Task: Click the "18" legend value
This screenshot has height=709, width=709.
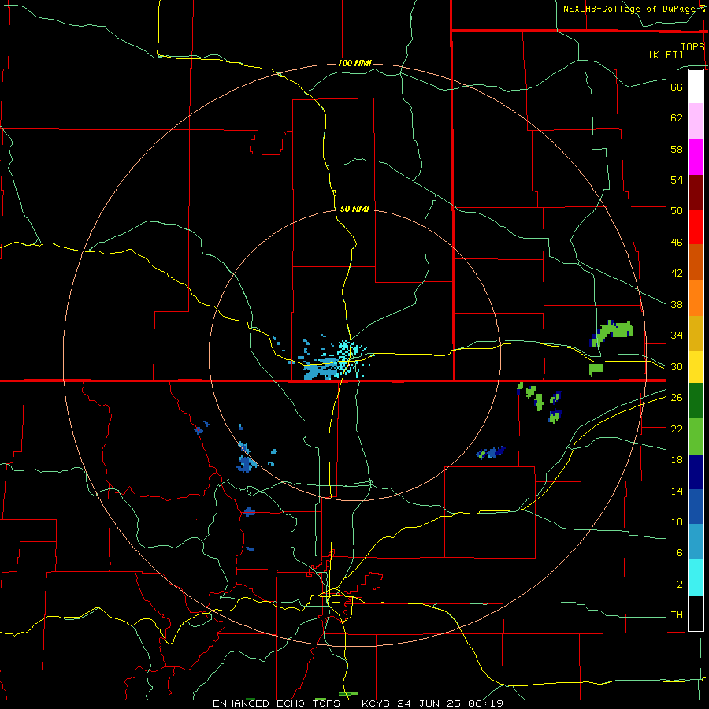Action: (677, 460)
